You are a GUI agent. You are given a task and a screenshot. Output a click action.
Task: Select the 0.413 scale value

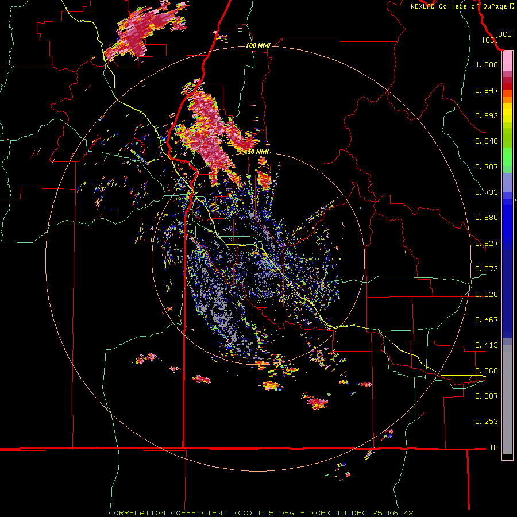click(487, 345)
